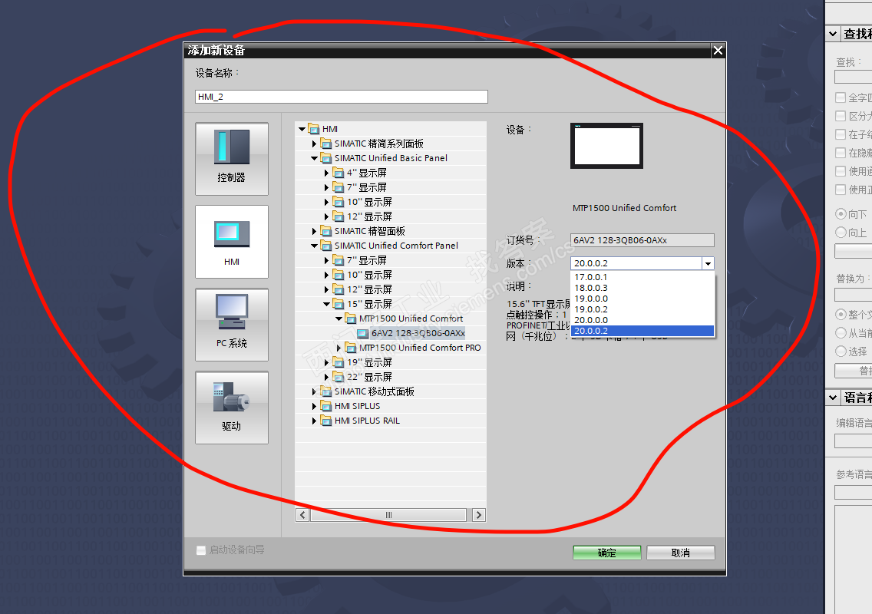Expand SIMATIC 移动式面板 folder

click(314, 391)
